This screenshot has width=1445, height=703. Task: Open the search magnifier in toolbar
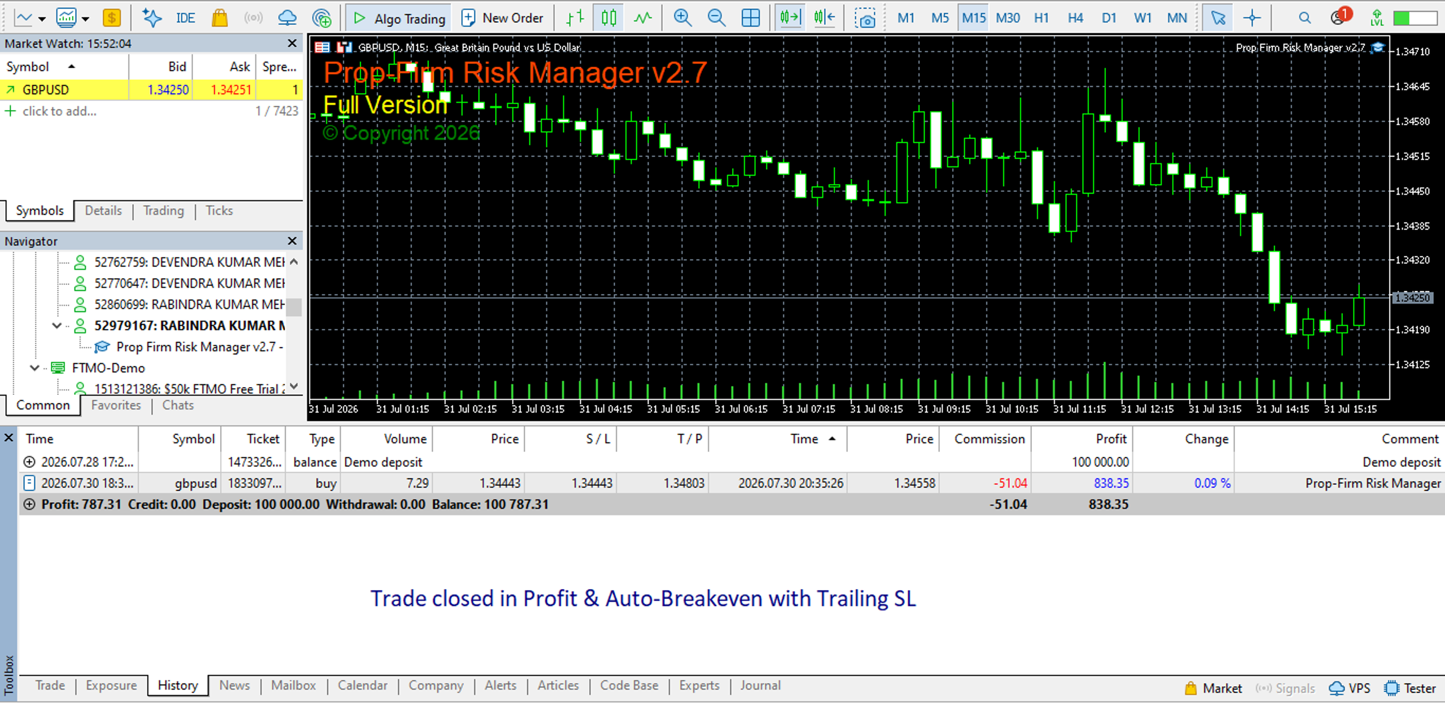1304,18
